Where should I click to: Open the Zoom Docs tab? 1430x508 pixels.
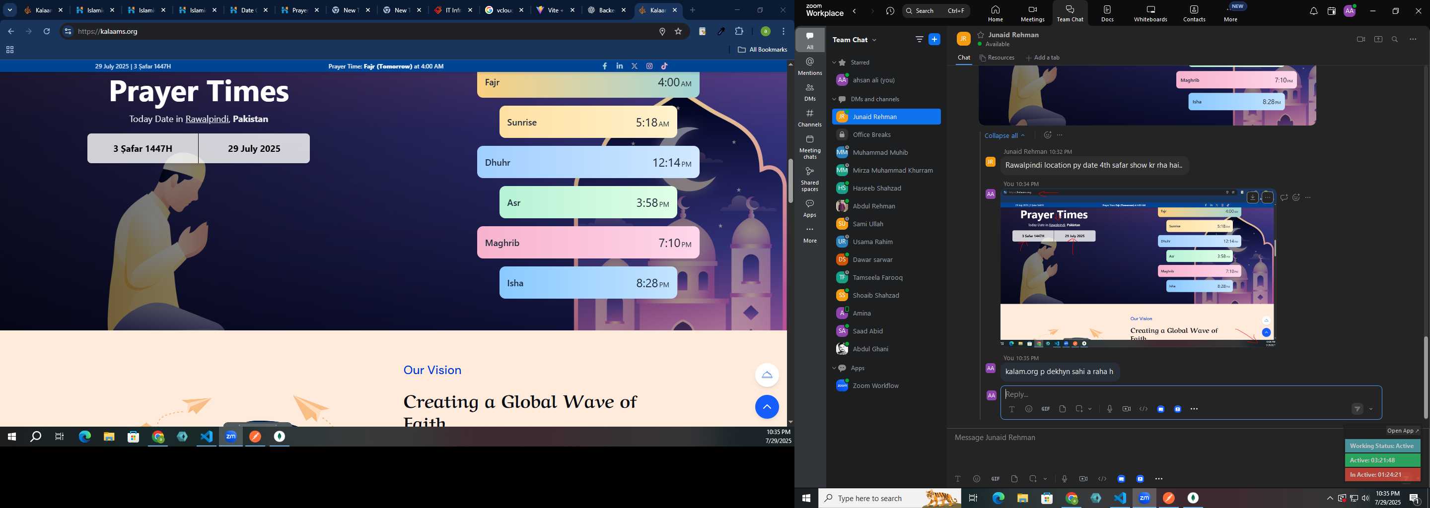(x=1107, y=14)
